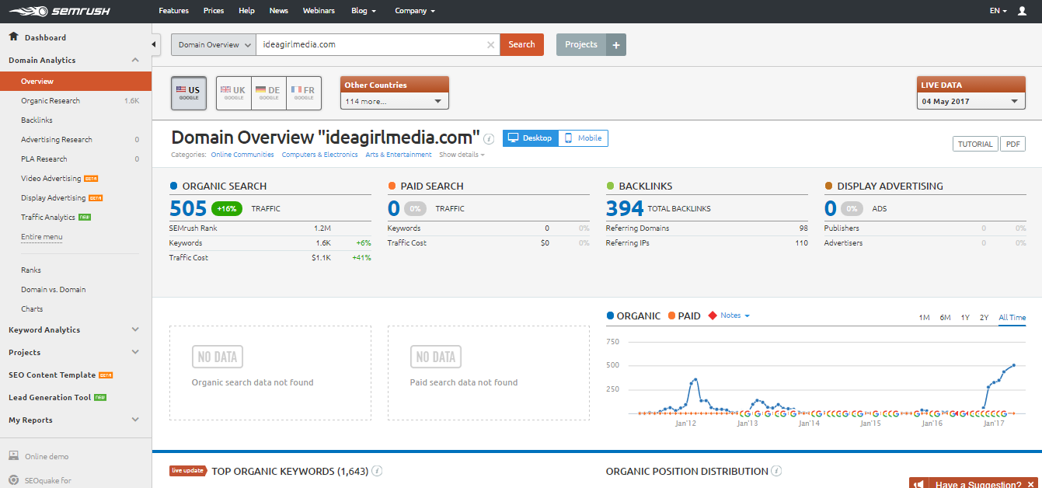1042x488 pixels.
Task: Switch to Desktop view
Action: [530, 138]
